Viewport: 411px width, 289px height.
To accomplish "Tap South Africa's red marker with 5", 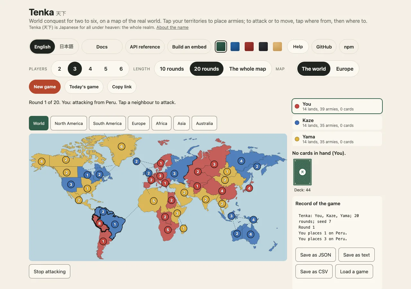I will point(168,230).
